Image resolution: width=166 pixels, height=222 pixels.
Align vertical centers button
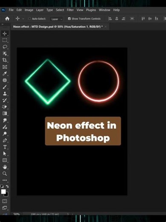pyautogui.click(x=150, y=19)
